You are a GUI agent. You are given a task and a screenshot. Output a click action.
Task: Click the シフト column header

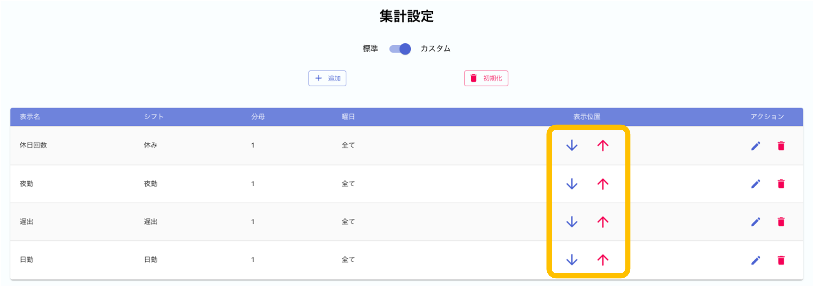point(154,116)
